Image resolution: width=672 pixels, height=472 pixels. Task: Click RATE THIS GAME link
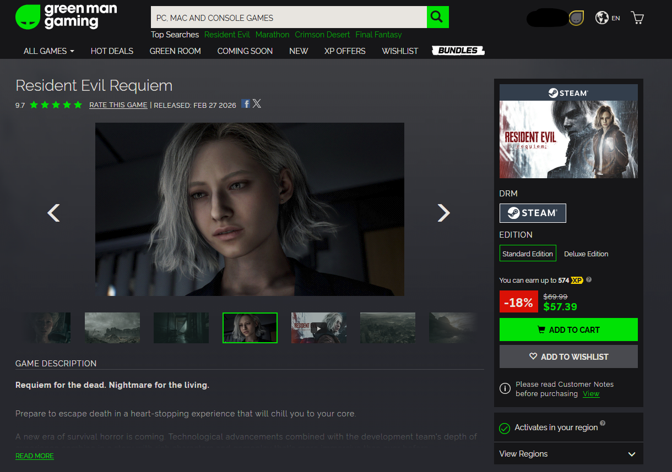pos(118,105)
